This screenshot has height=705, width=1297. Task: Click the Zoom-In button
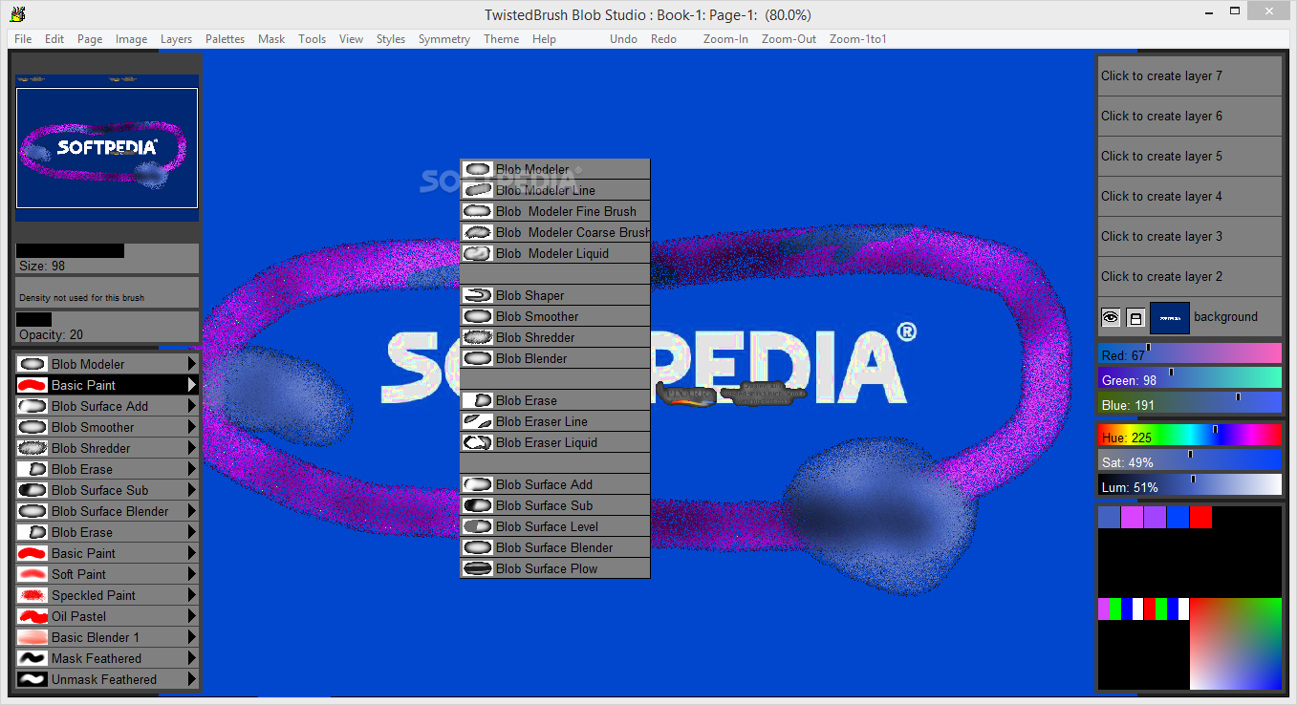pos(725,39)
